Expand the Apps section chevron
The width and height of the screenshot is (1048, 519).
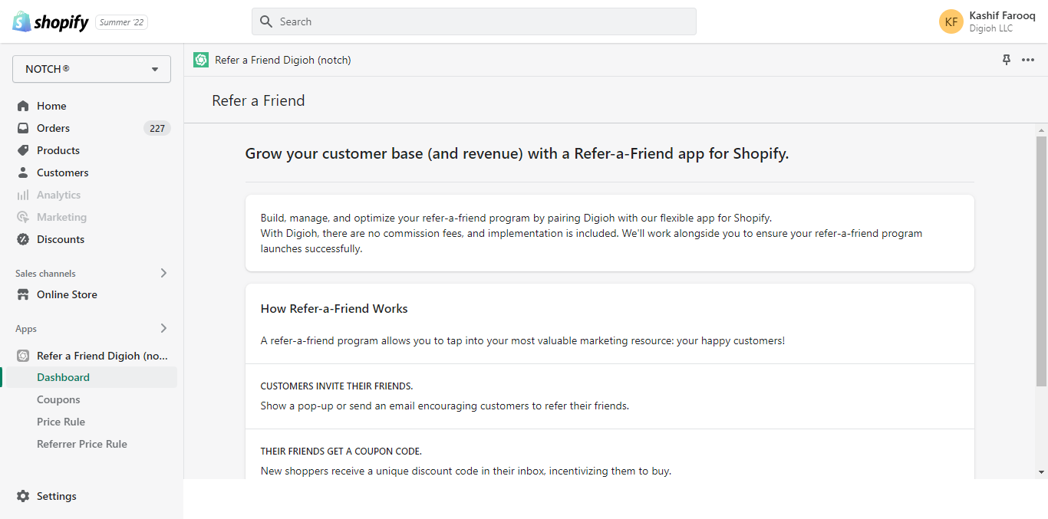pyautogui.click(x=163, y=328)
